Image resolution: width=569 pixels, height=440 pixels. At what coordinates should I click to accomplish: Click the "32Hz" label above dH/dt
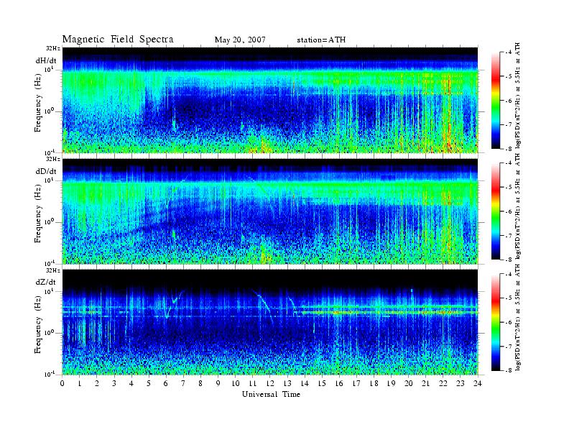(53, 48)
